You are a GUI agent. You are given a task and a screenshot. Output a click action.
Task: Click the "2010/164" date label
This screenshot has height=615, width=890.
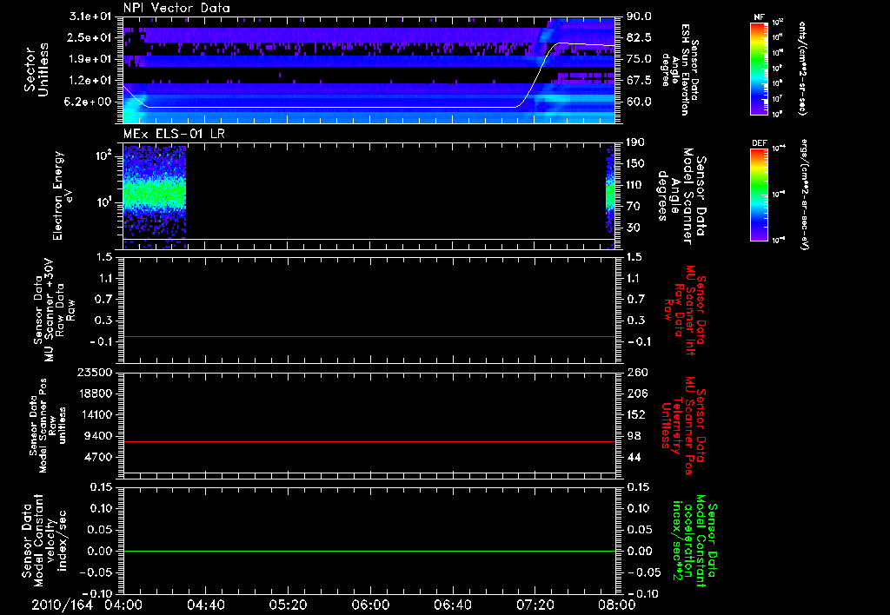pyautogui.click(x=62, y=605)
